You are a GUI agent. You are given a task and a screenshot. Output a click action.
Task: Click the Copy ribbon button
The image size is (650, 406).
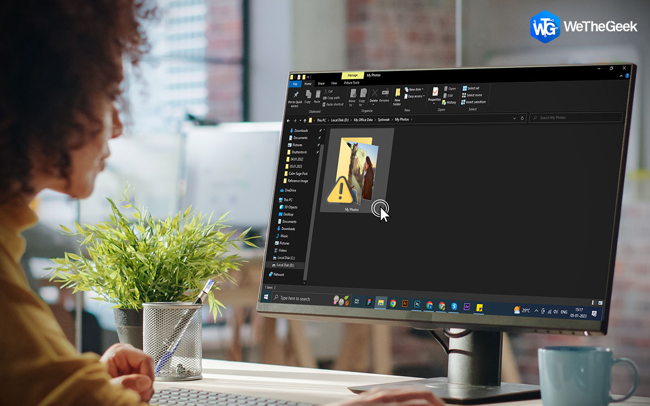pos(308,96)
